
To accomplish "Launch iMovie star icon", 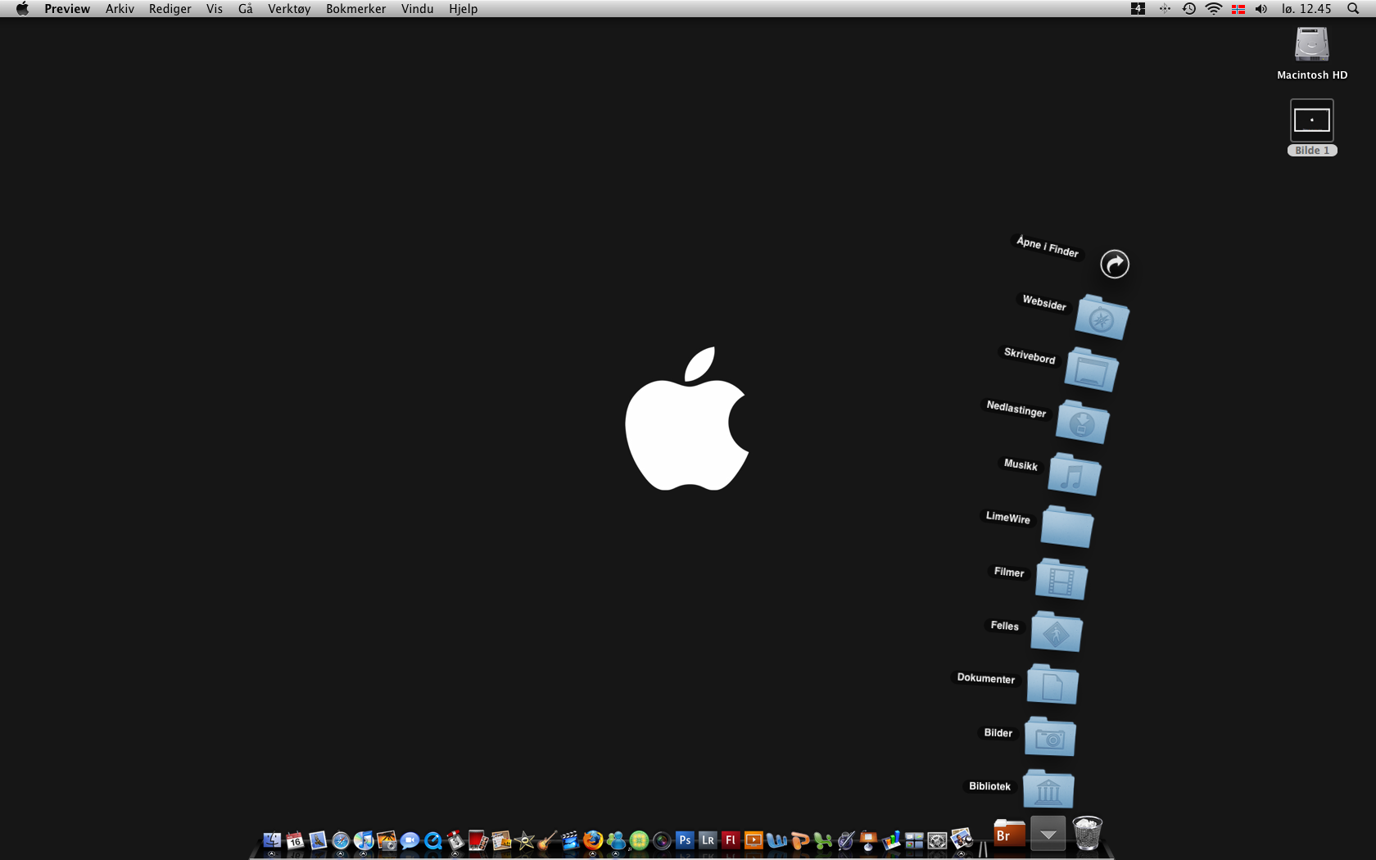I will (524, 840).
